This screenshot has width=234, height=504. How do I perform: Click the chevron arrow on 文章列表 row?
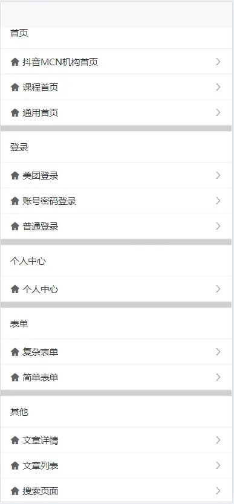click(218, 465)
